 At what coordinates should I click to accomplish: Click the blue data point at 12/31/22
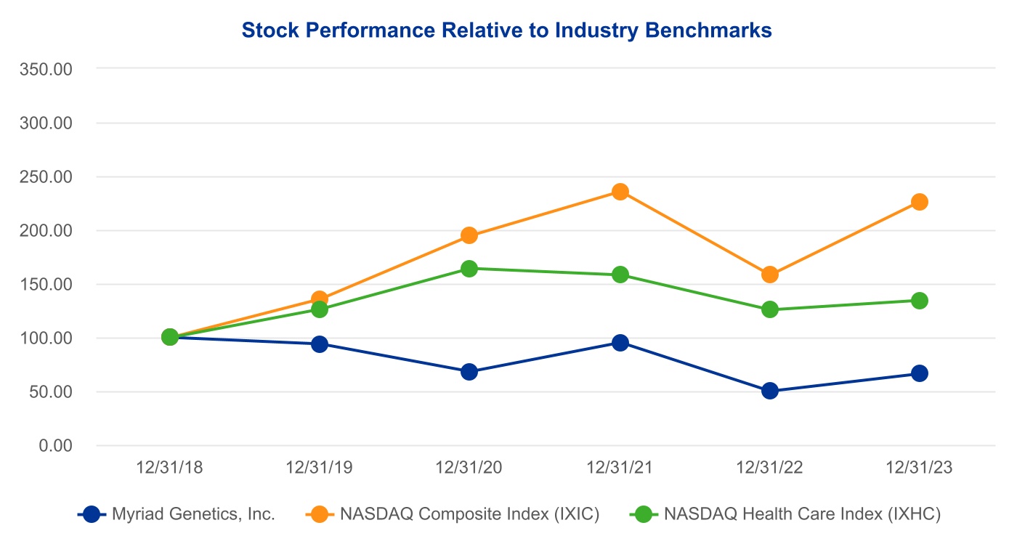tap(770, 391)
